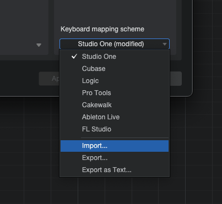Choose Export as Text... option
This screenshot has height=204, width=222.
click(x=115, y=170)
